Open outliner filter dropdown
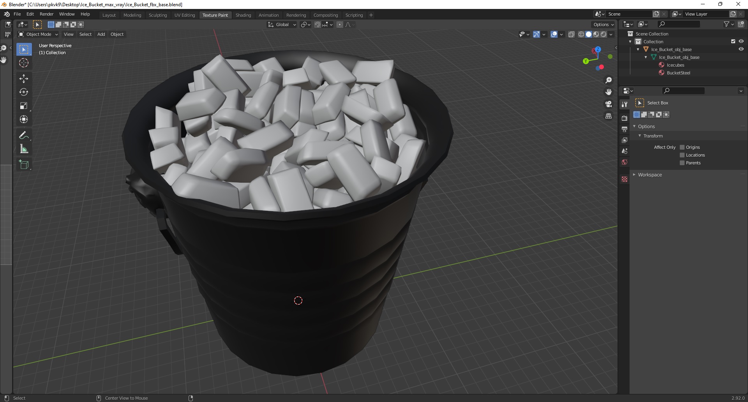 point(729,24)
